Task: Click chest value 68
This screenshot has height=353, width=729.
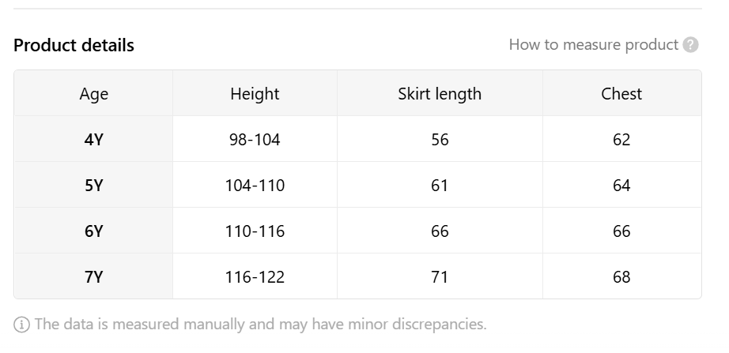Action: point(621,277)
